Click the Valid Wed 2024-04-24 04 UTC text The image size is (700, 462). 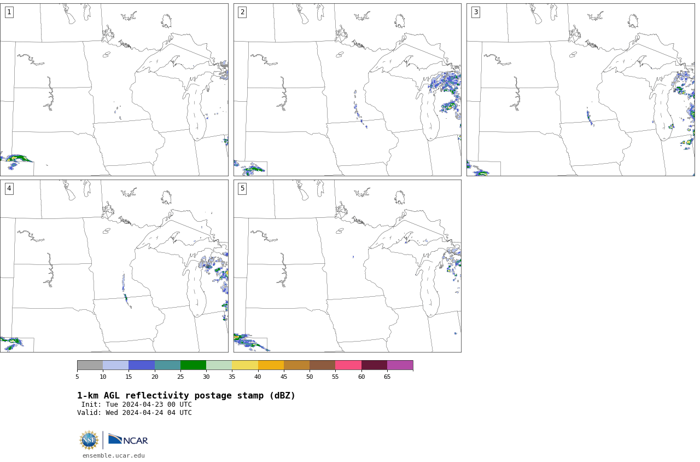pos(135,413)
